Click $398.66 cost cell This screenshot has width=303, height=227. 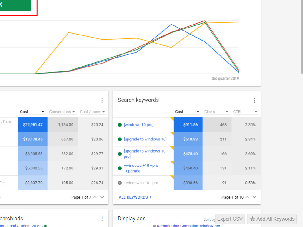tap(188, 183)
